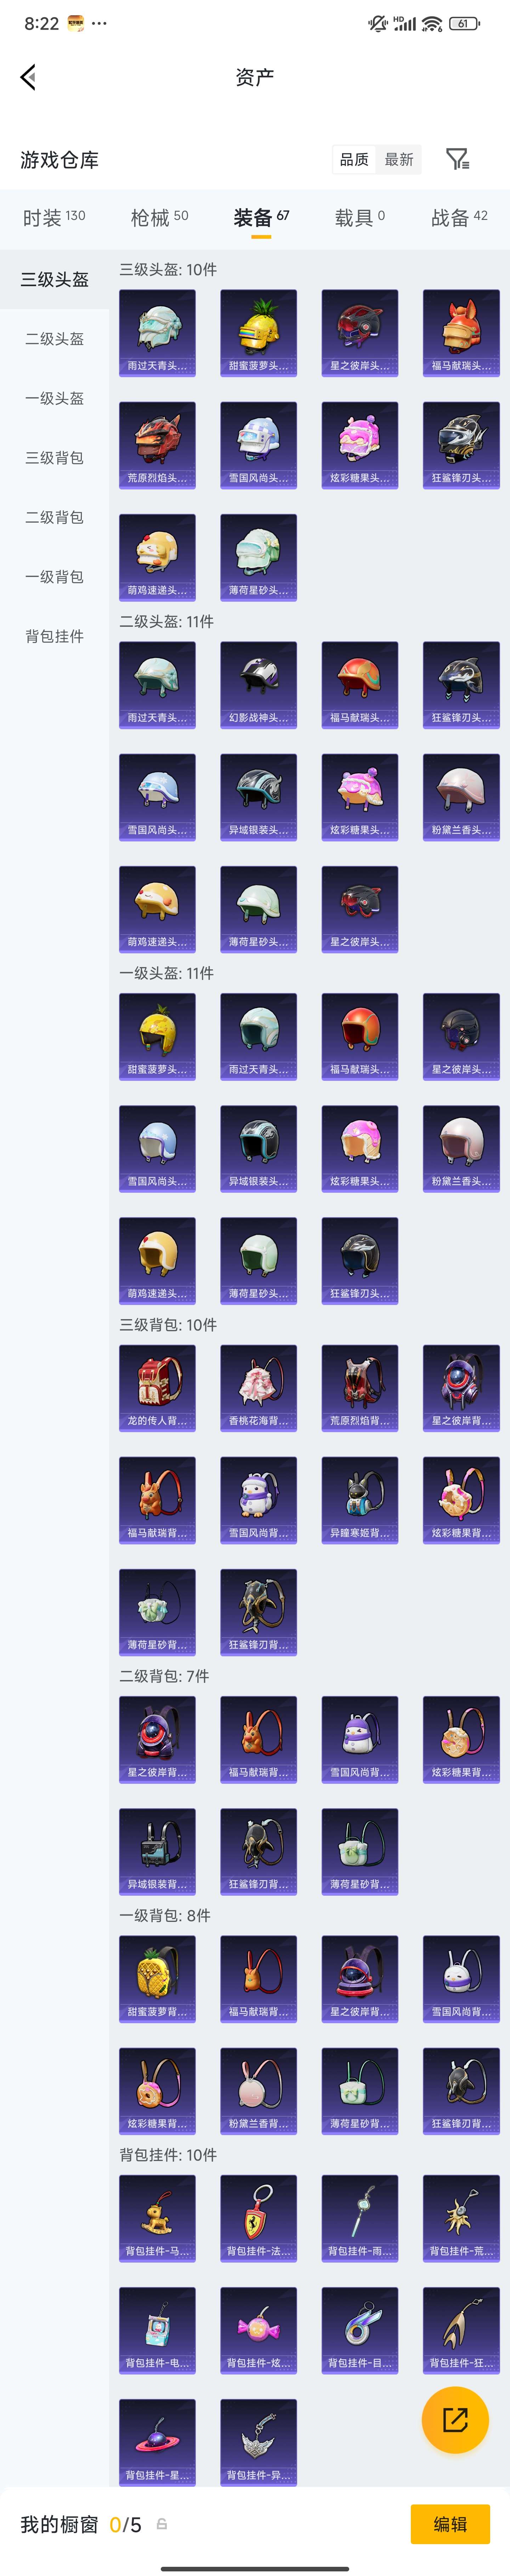Image resolution: width=510 pixels, height=2576 pixels.
Task: Jump to 二级头盔 in sidebar
Action: tap(54, 339)
